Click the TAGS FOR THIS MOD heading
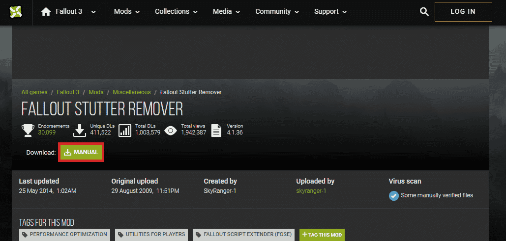 tap(46, 223)
